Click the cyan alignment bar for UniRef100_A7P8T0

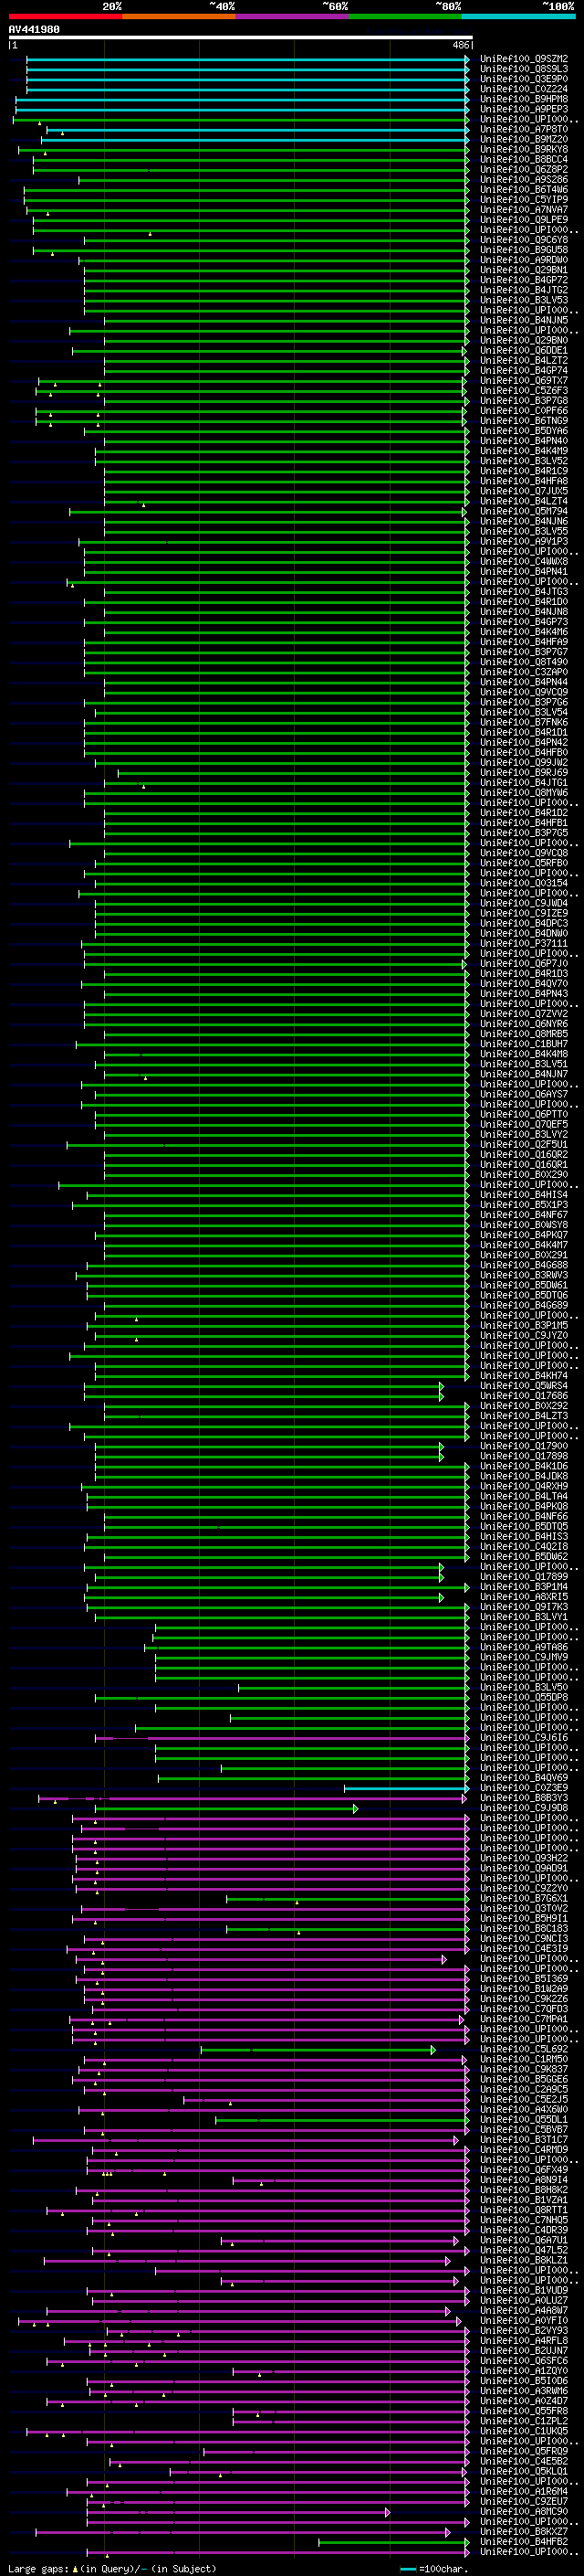257,130
